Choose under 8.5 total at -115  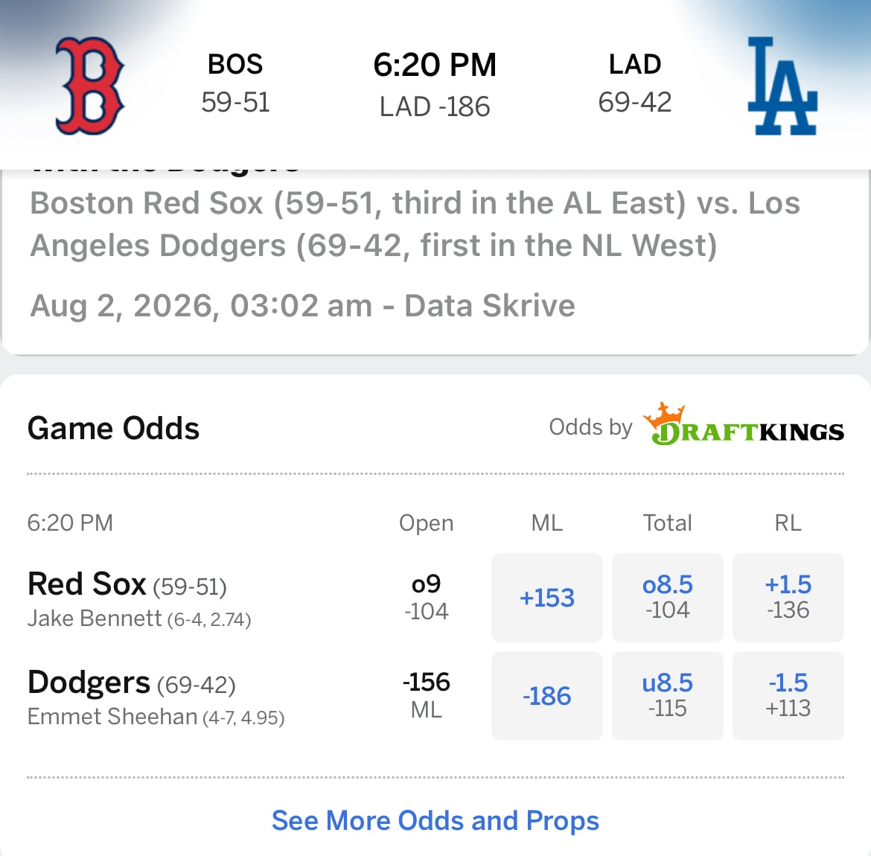point(667,696)
